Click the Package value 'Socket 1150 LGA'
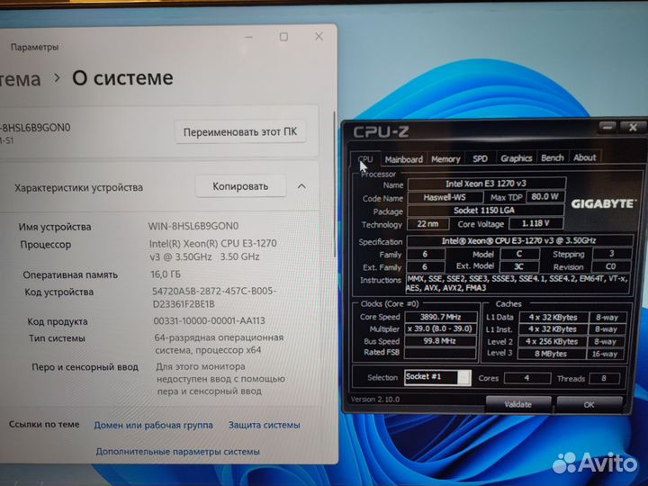 pyautogui.click(x=485, y=211)
